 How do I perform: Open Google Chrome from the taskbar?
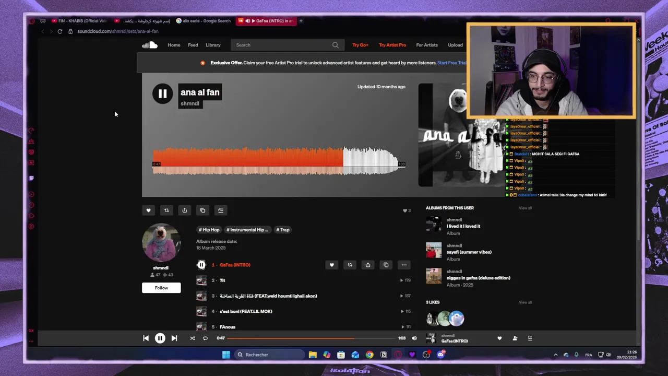(x=369, y=355)
